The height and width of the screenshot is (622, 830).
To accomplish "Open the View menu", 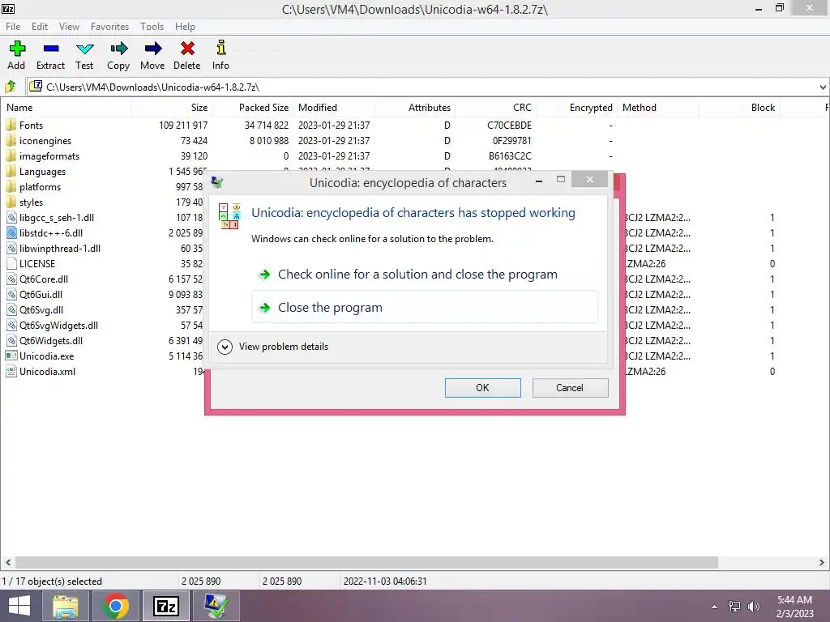I will click(x=69, y=27).
